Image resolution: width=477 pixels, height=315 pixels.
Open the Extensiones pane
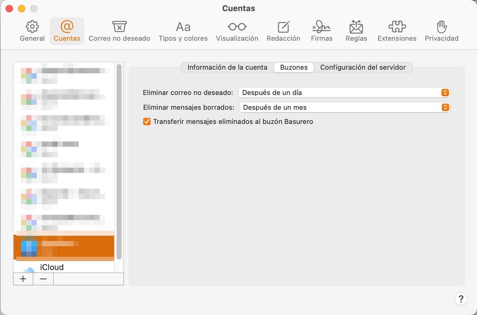click(x=397, y=30)
